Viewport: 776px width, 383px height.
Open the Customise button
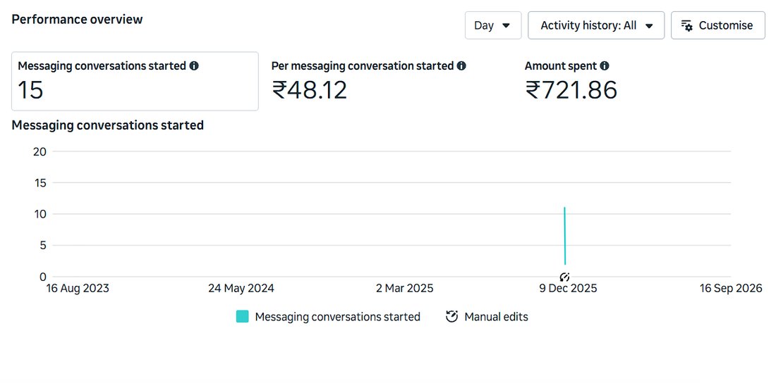[x=717, y=25]
